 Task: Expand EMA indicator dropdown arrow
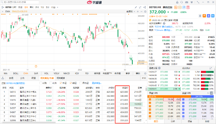(x=3, y=12)
